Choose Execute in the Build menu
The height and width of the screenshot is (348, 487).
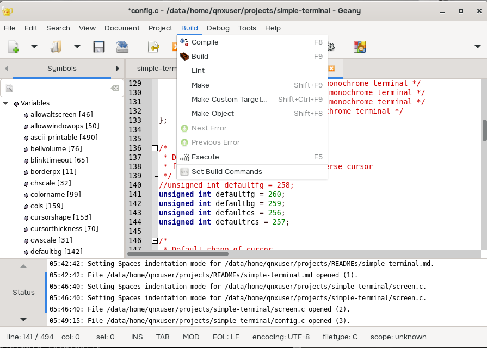click(x=205, y=157)
